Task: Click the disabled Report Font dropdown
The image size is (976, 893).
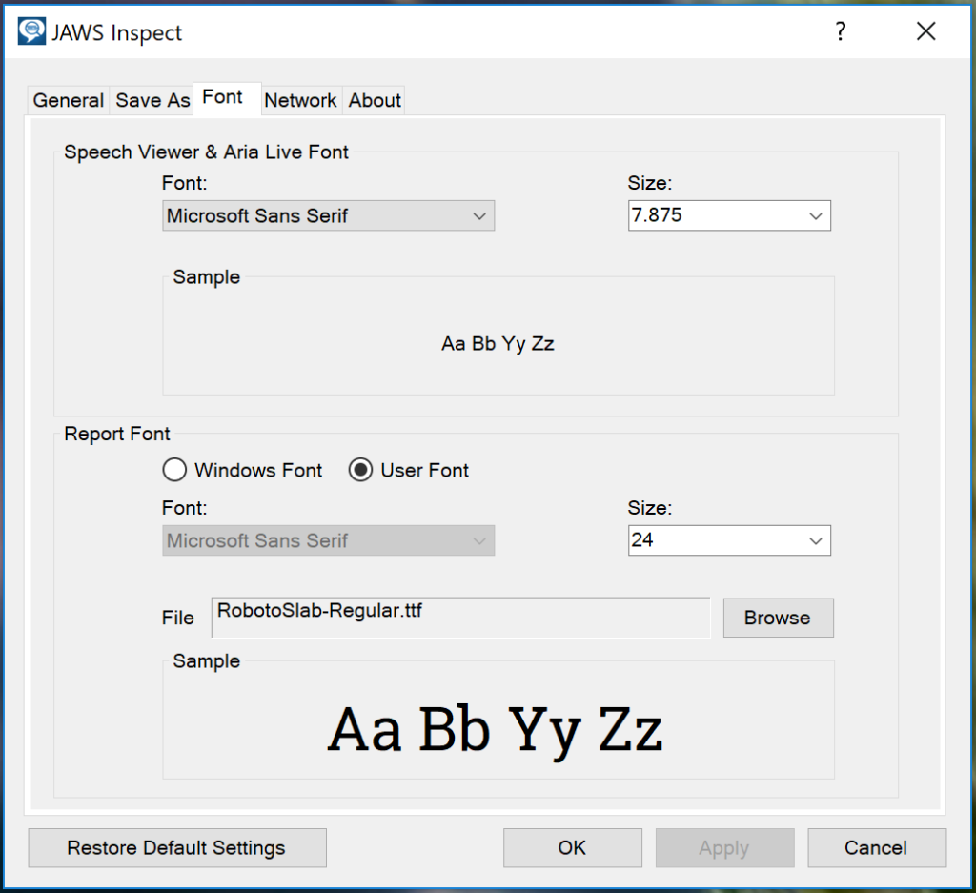Action: click(x=329, y=540)
